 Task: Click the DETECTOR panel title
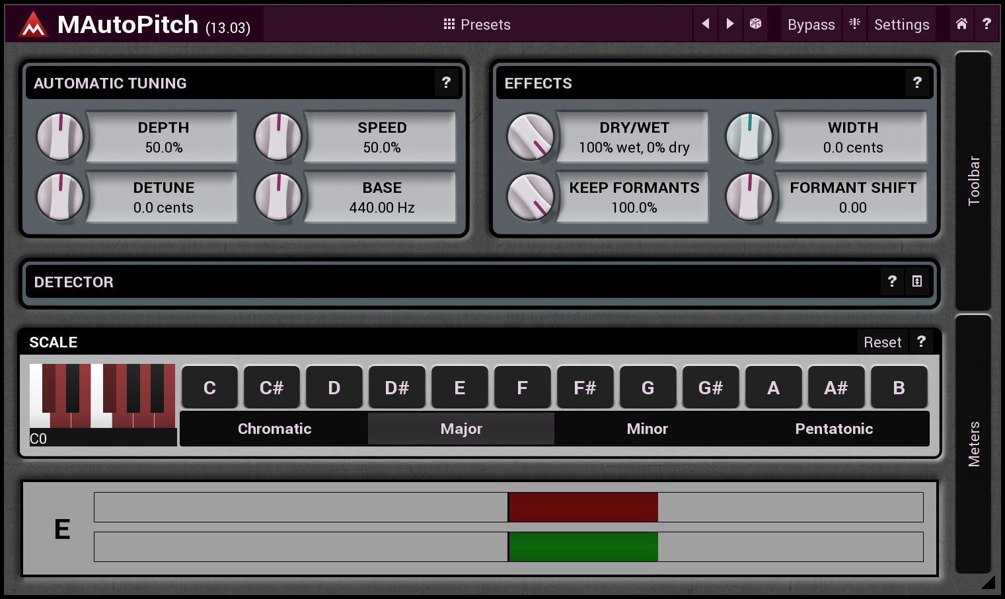pyautogui.click(x=74, y=282)
